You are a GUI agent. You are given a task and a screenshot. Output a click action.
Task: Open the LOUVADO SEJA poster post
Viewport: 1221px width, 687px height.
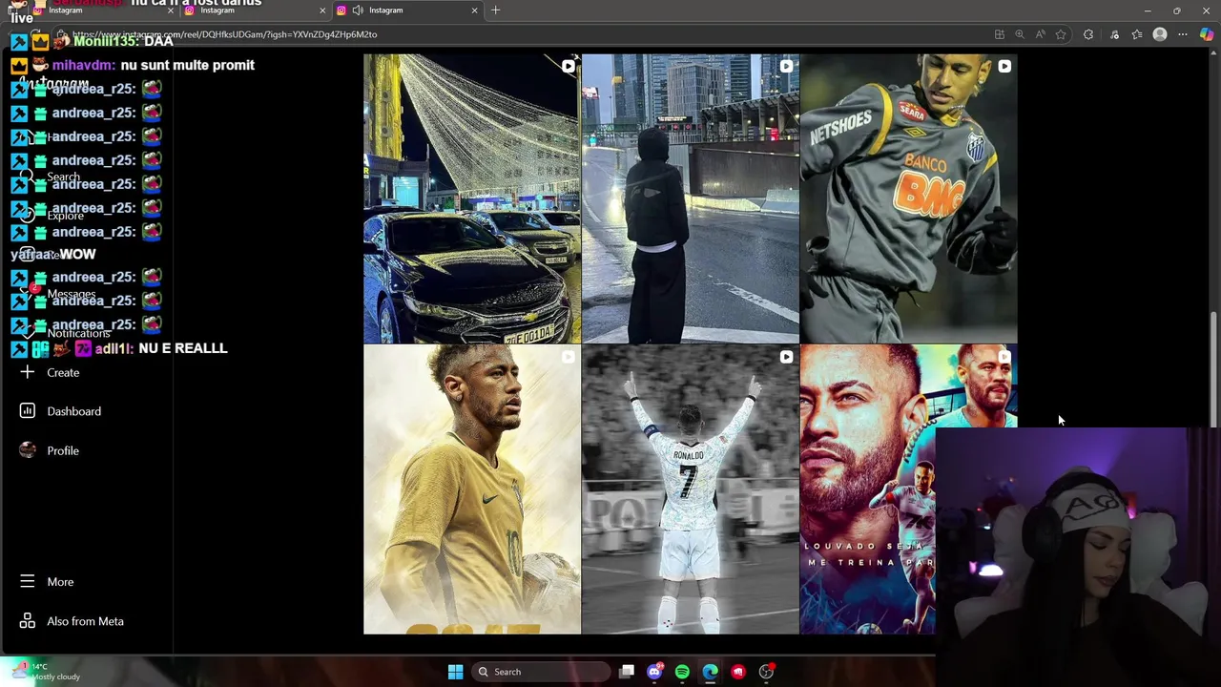coord(868,489)
